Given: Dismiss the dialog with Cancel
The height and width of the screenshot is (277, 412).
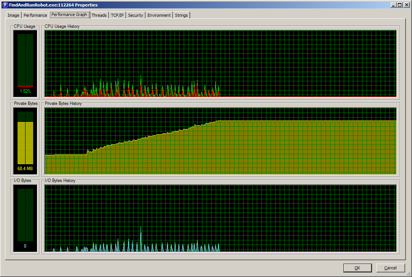Looking at the screenshot, I should [x=391, y=267].
